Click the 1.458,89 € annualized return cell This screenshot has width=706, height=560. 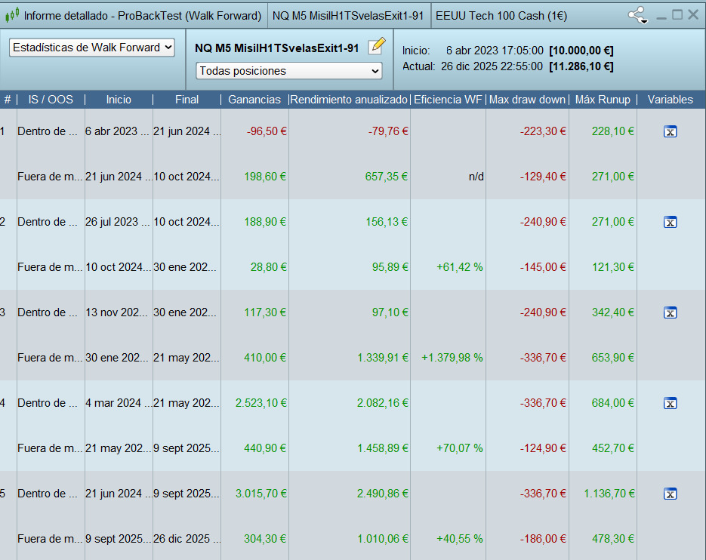point(383,448)
